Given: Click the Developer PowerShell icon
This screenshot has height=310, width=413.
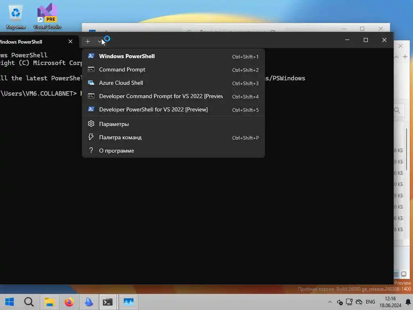Looking at the screenshot, I should tap(91, 109).
